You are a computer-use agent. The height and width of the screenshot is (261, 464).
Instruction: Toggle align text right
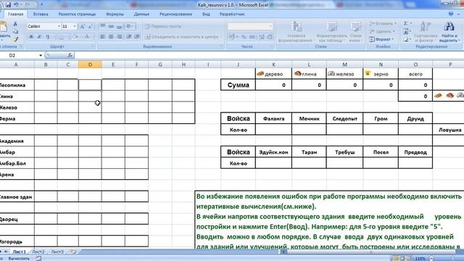pos(119,37)
